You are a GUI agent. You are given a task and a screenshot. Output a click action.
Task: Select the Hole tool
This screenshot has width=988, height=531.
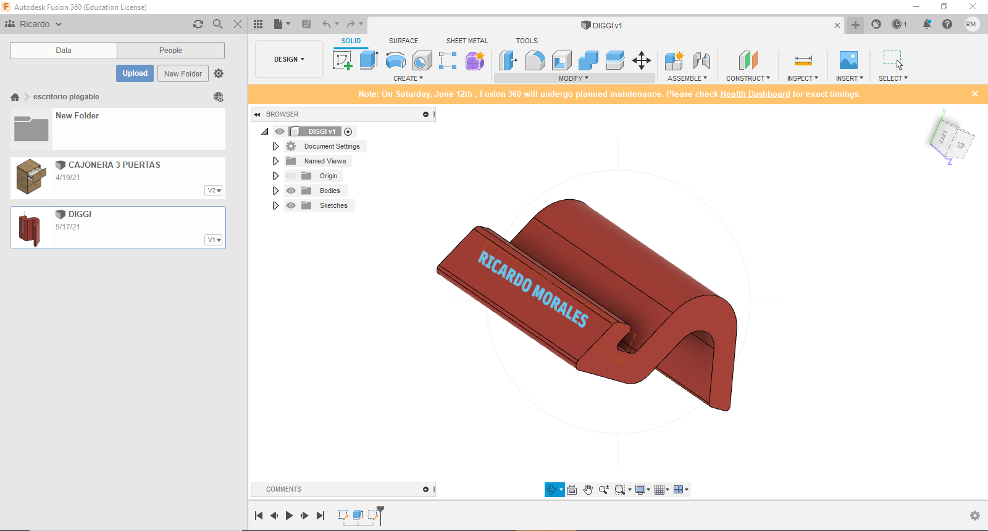(x=422, y=60)
